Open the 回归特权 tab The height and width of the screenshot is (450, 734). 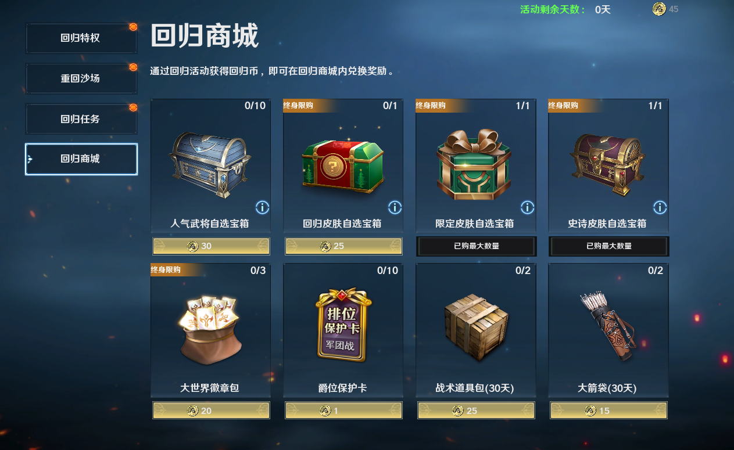pos(81,38)
